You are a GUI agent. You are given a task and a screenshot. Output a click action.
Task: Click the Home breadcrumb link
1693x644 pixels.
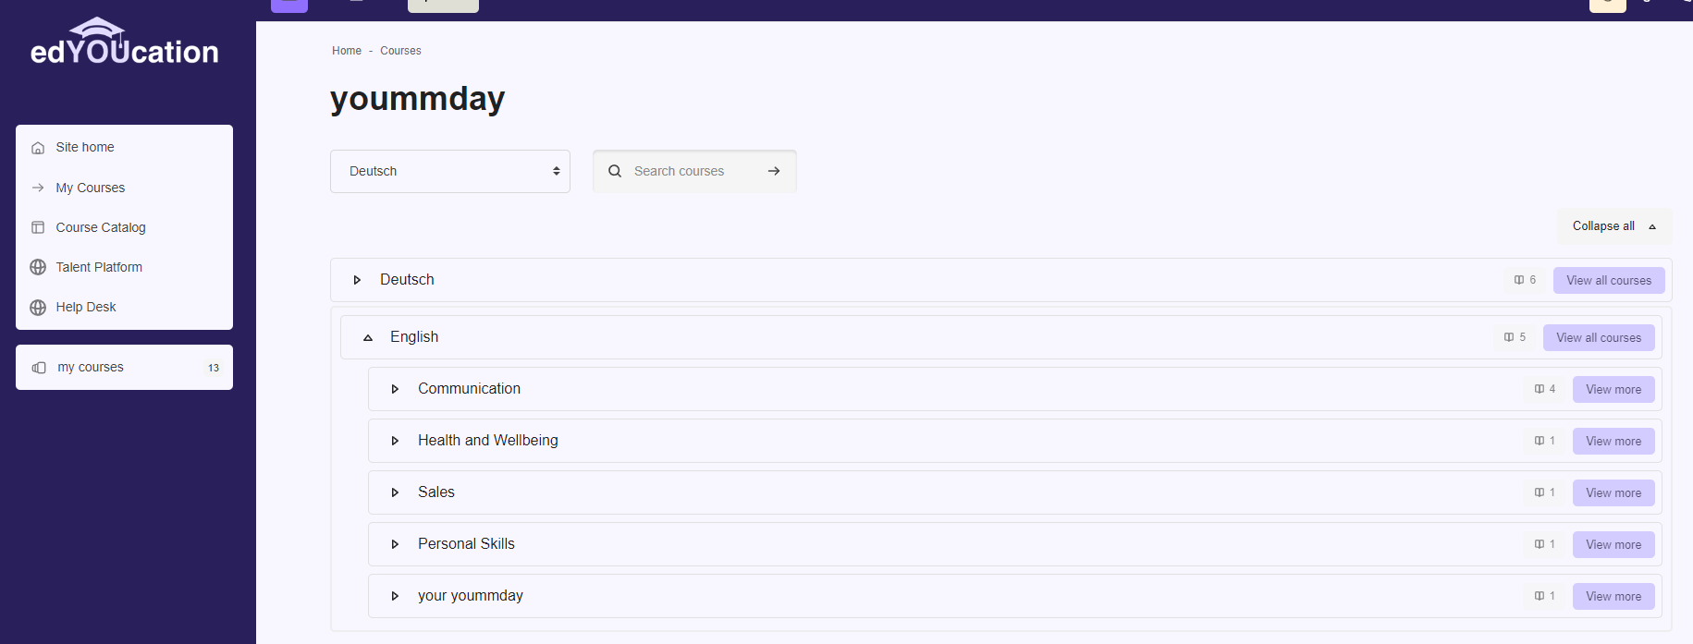(347, 51)
